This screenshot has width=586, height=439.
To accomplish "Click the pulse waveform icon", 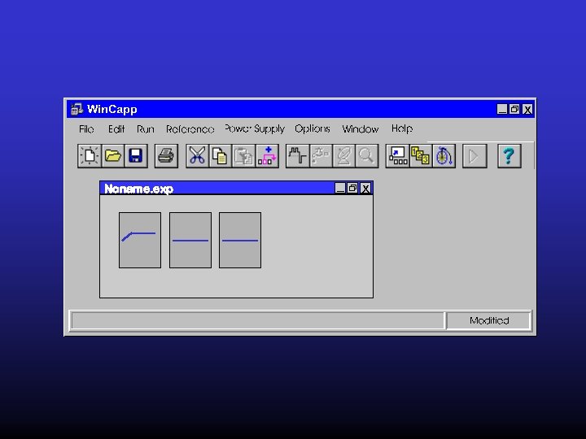I will [x=298, y=155].
